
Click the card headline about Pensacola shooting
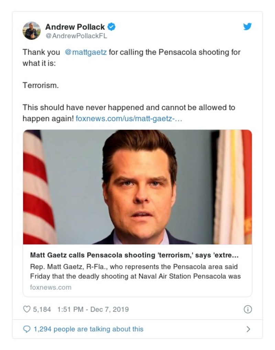click(134, 255)
